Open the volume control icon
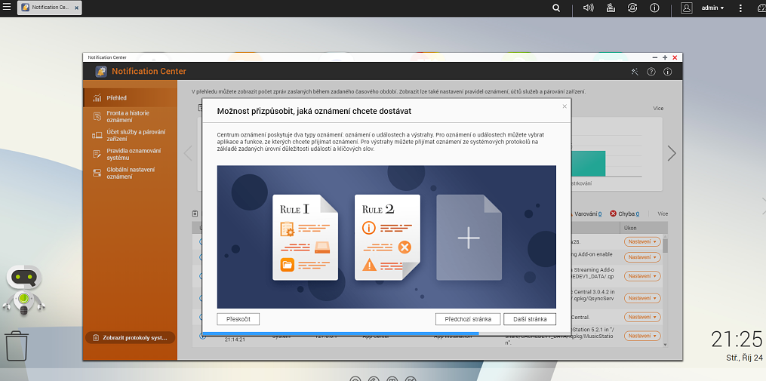This screenshot has width=766, height=381. click(x=588, y=8)
